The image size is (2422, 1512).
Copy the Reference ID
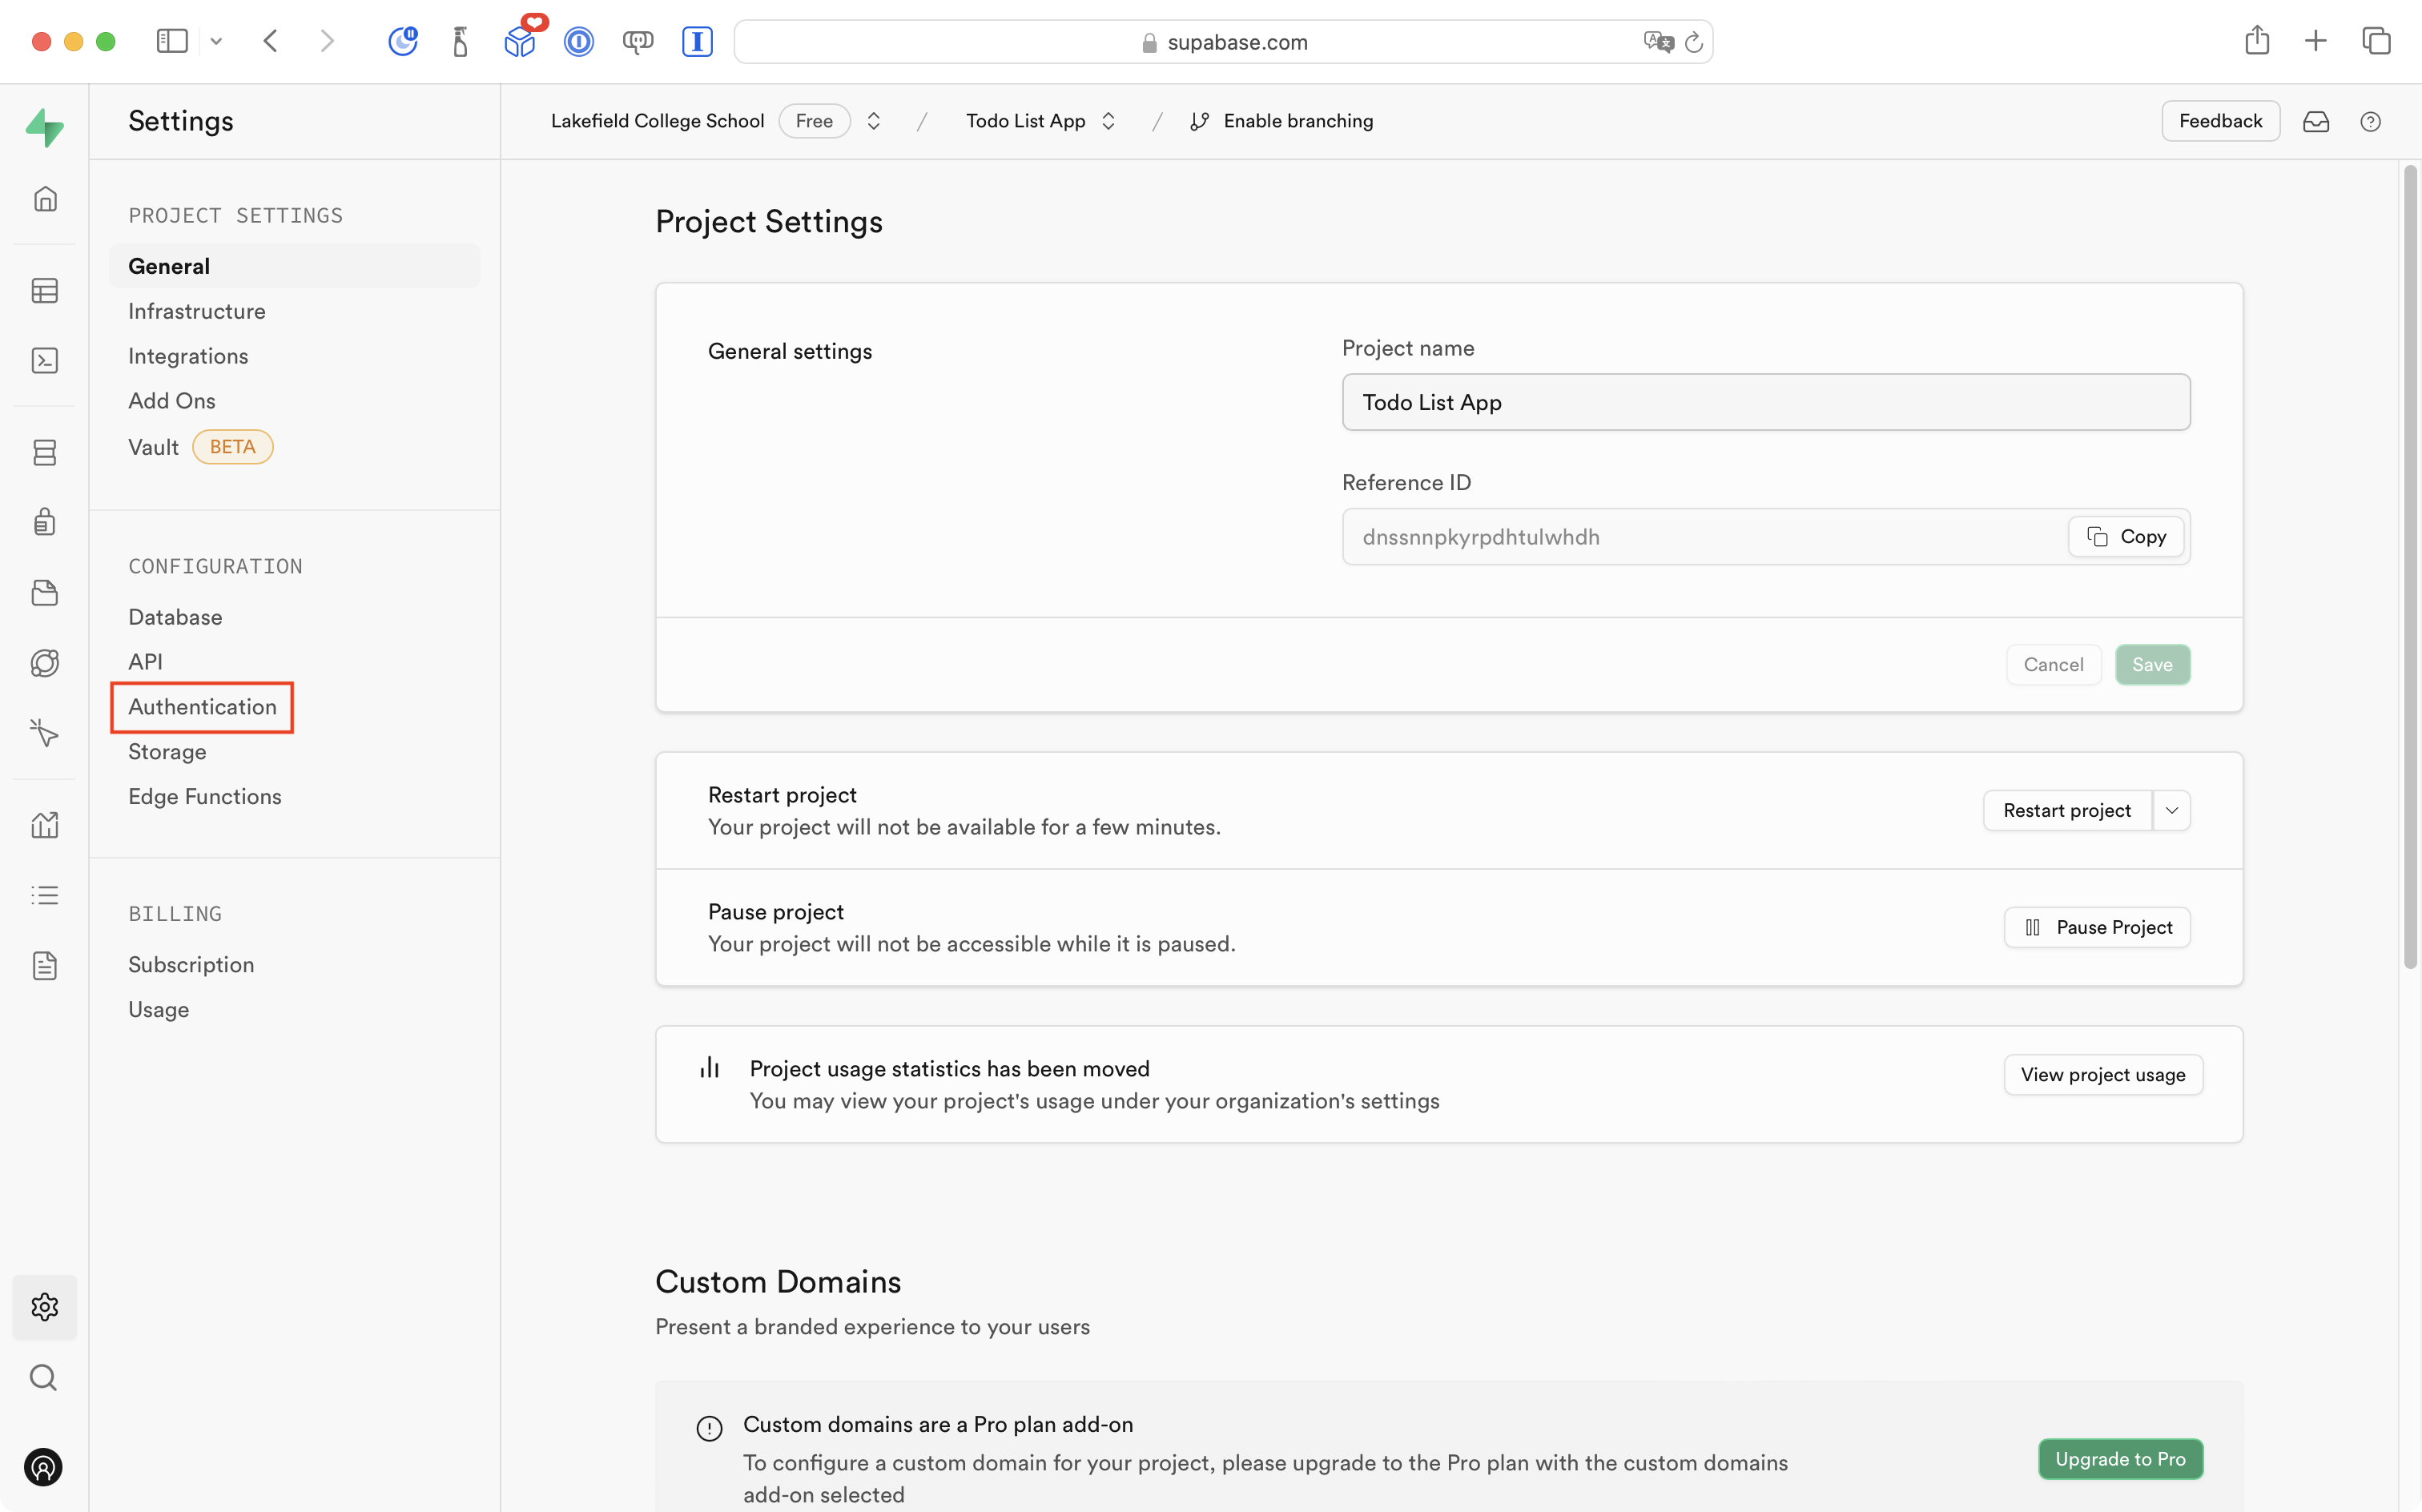2126,537
